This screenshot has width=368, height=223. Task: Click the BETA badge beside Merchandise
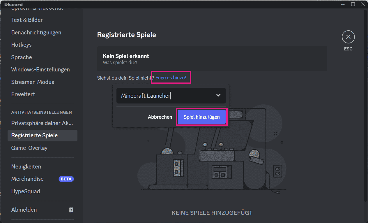(x=66, y=179)
